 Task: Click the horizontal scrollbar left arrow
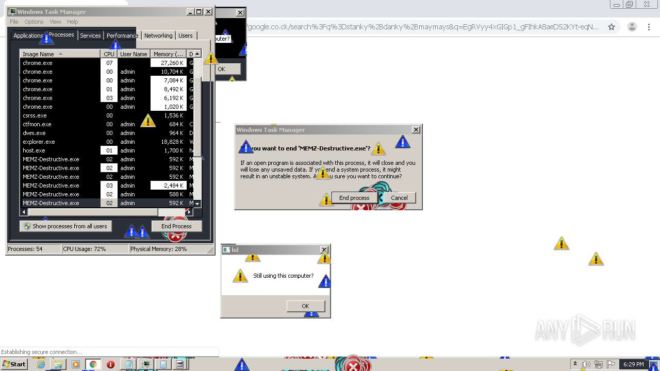[x=24, y=212]
